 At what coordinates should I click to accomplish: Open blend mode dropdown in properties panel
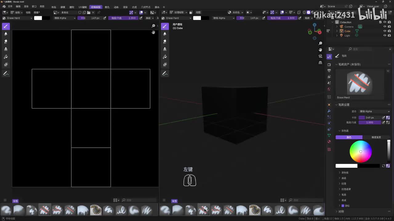coord(374,111)
